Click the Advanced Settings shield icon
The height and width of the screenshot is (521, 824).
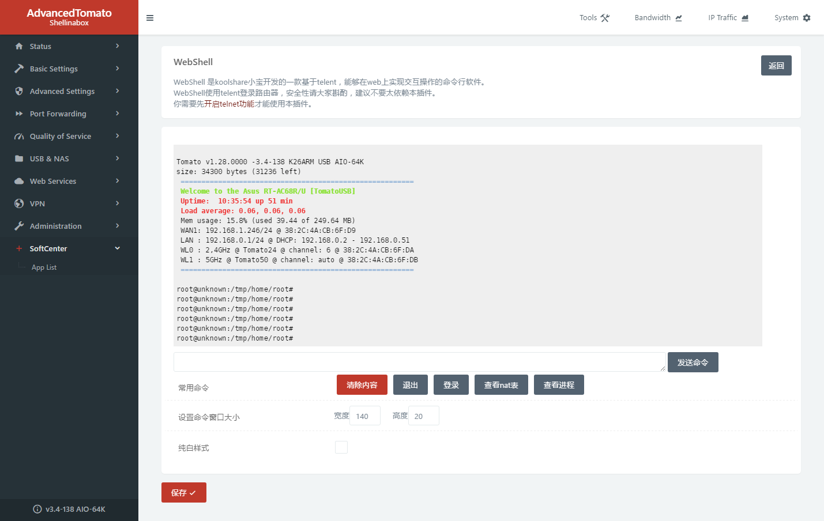(19, 91)
